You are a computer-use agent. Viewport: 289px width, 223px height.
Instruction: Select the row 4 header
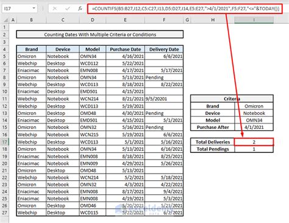(x=4, y=49)
